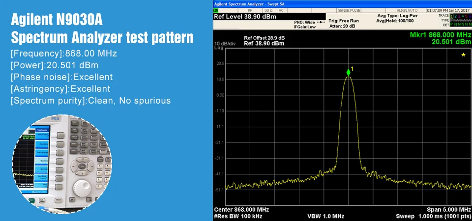Click the DET row label
Image resolution: width=472 pixels, height=221 pixels.
[446, 25]
